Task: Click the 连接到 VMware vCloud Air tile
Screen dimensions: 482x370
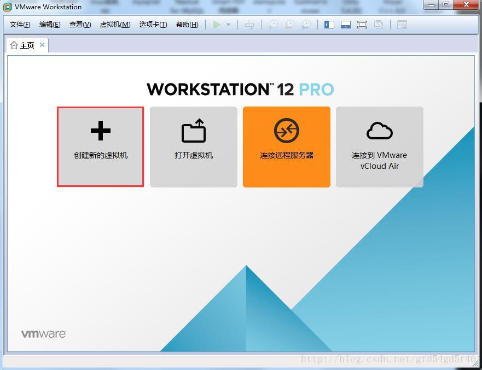Action: [380, 147]
